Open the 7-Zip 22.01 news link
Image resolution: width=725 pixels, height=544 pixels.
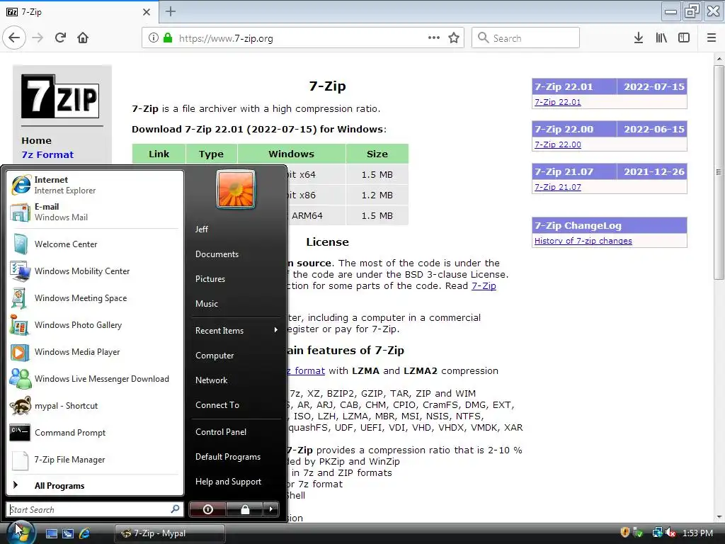tap(558, 102)
